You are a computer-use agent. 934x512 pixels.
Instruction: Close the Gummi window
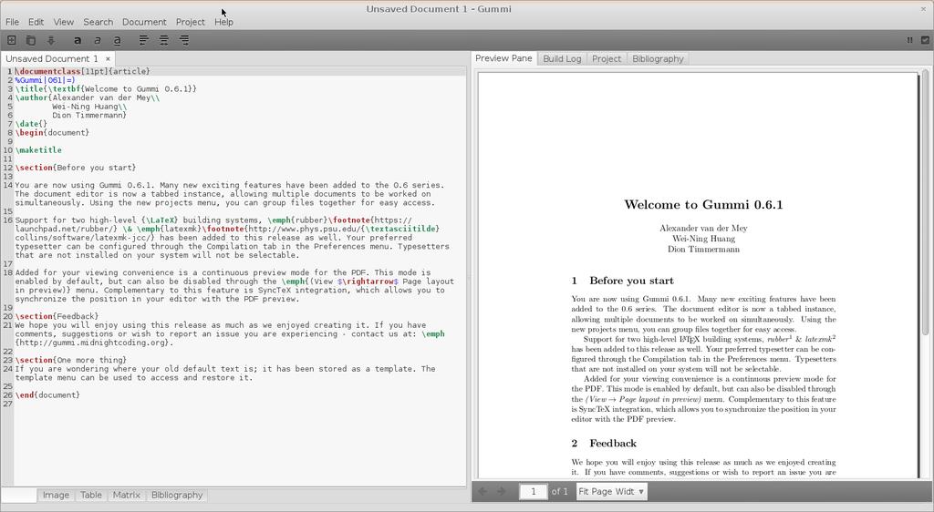tap(925, 9)
